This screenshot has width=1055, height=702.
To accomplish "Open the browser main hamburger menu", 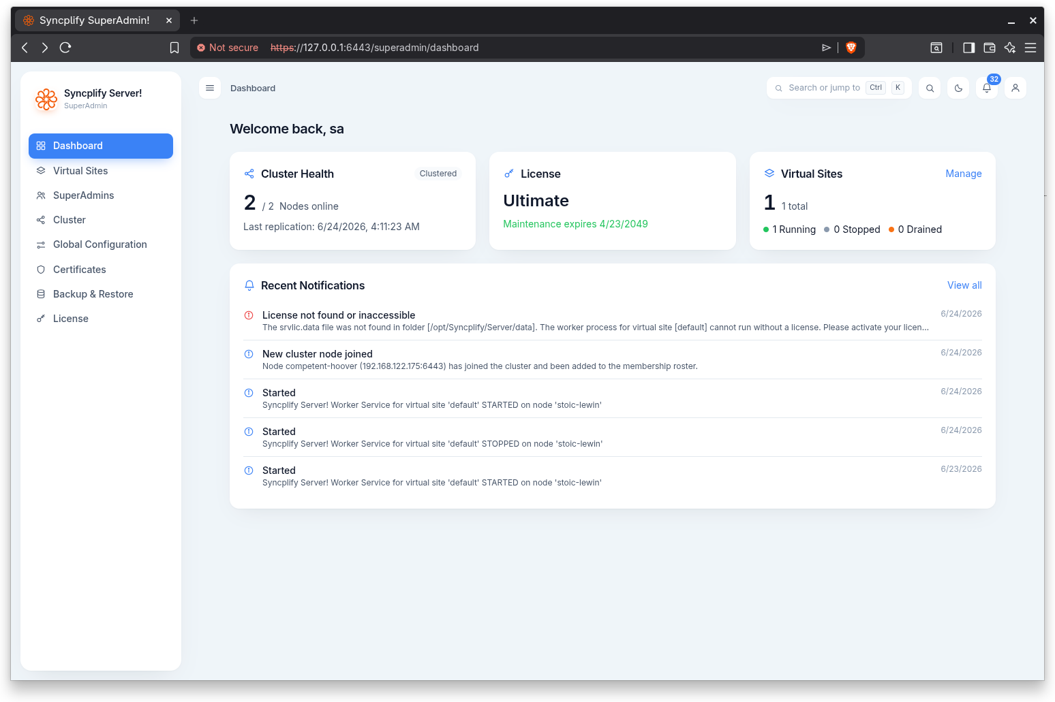I will coord(1030,48).
